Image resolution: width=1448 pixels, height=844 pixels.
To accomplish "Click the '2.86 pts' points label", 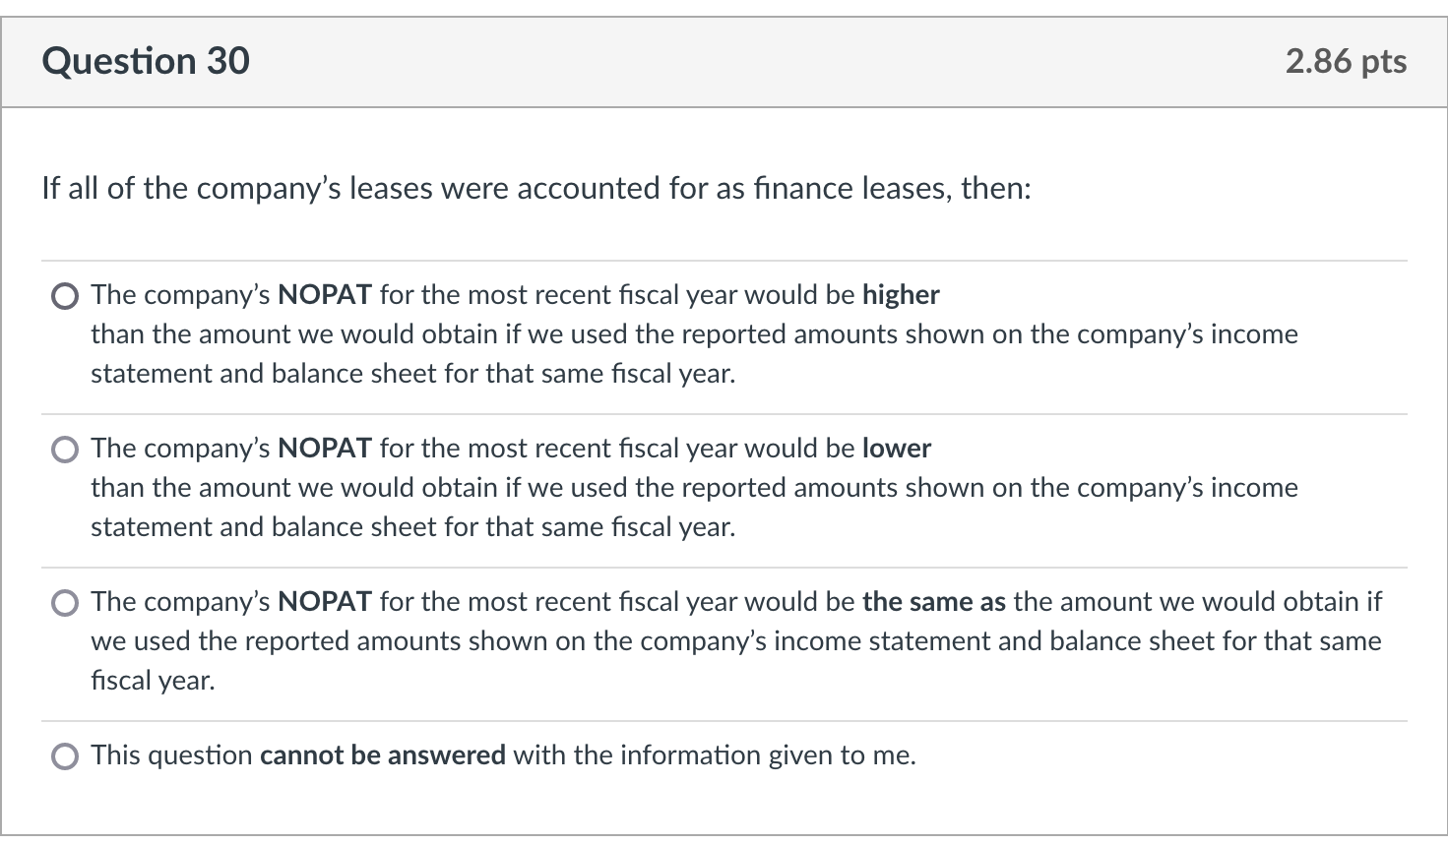I will pos(1346,61).
